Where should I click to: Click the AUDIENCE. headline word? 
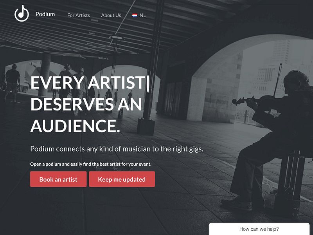pos(75,126)
